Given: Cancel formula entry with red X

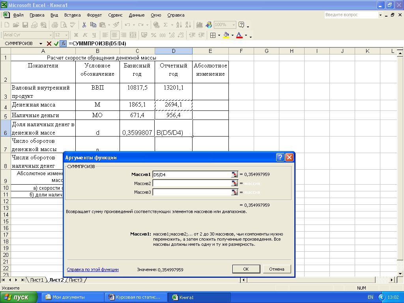Looking at the screenshot, I should (49, 43).
